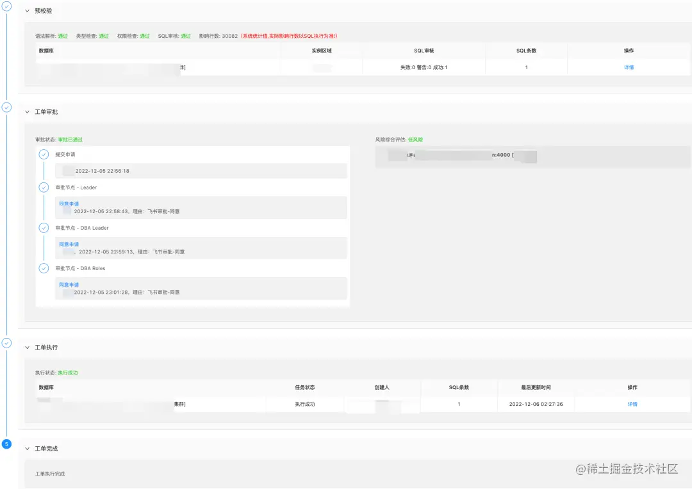Click 失败:0 警告:0 成功:1 cell

(424, 67)
